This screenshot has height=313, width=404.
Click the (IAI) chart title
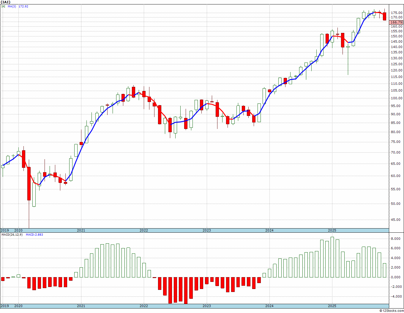click(6, 2)
